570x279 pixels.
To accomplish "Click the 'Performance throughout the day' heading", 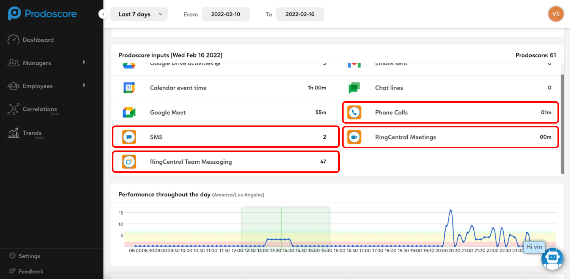I will tap(165, 194).
